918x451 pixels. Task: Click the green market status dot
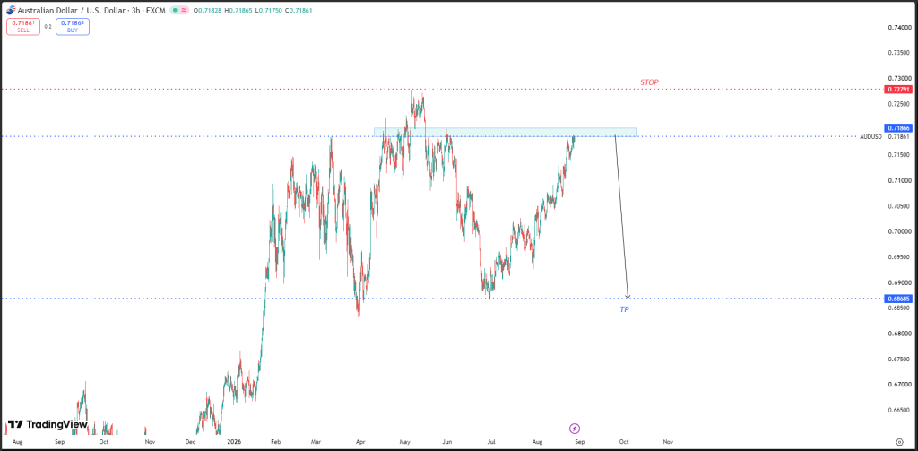[x=173, y=11]
